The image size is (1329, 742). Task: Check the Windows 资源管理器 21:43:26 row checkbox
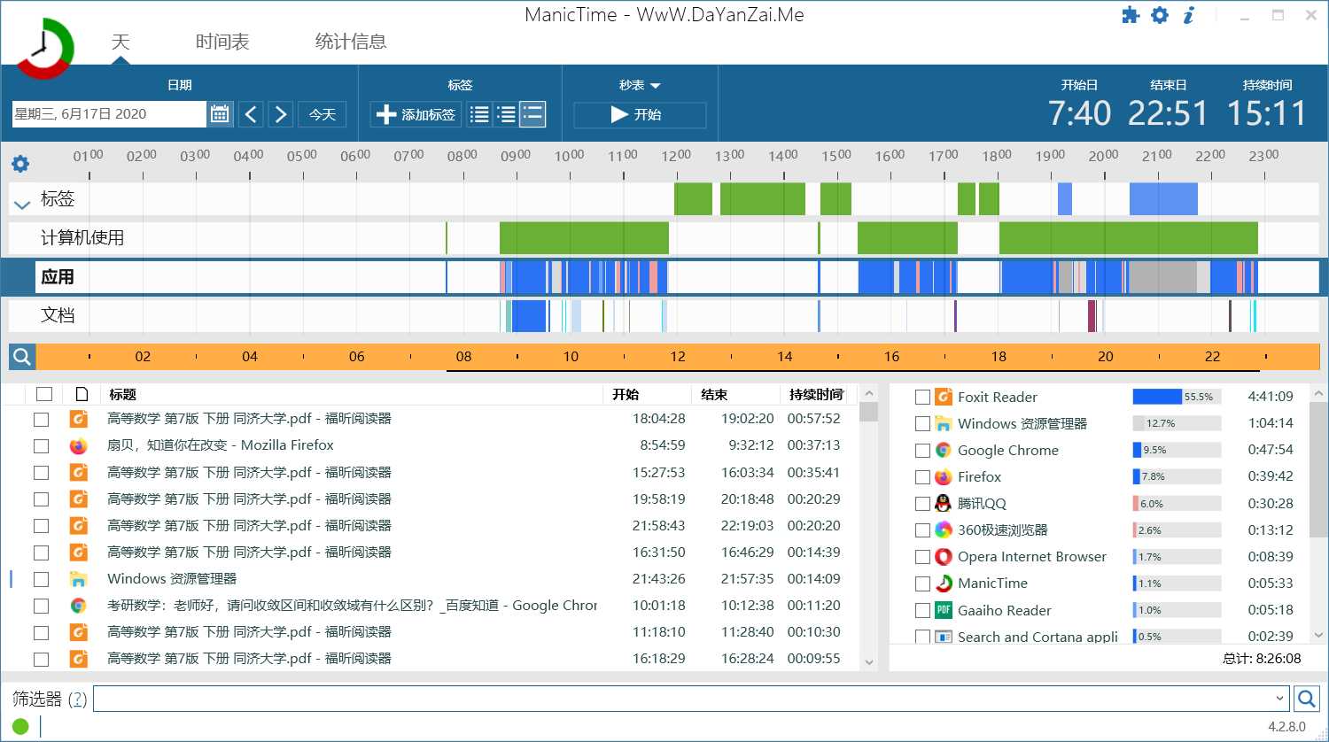(x=41, y=579)
